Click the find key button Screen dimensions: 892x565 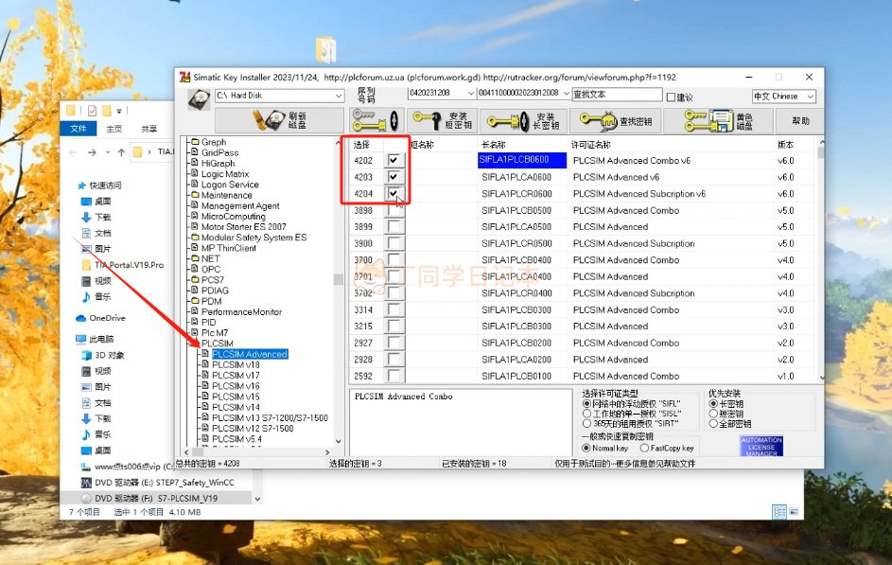(616, 121)
